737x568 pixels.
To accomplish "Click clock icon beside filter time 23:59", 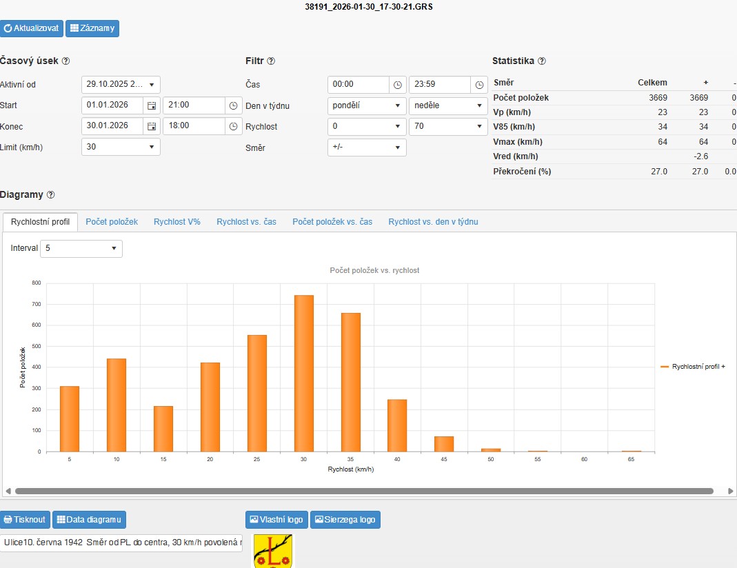I will (x=480, y=85).
